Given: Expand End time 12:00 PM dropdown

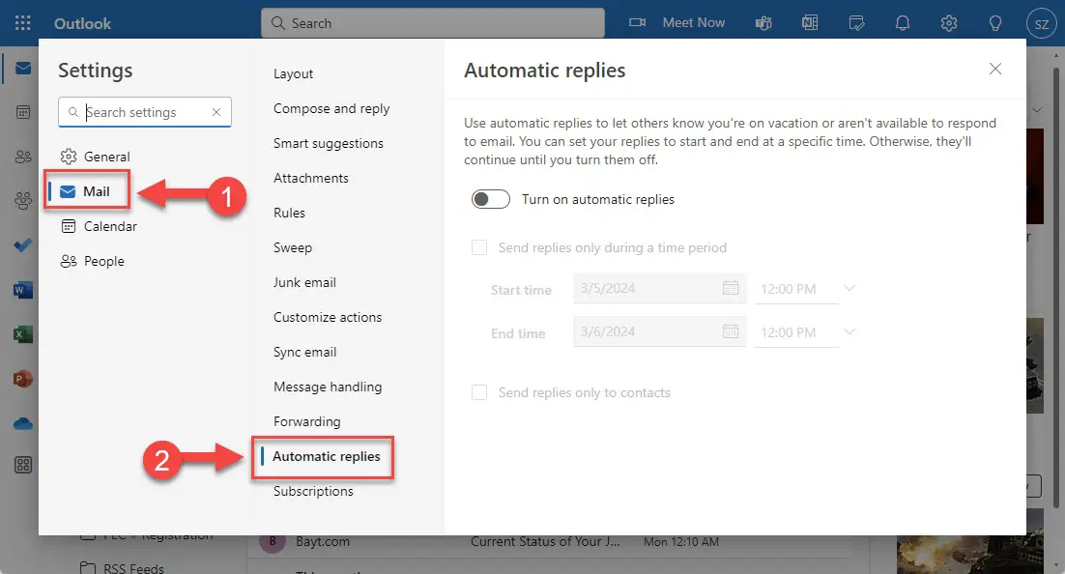Looking at the screenshot, I should 849,332.
